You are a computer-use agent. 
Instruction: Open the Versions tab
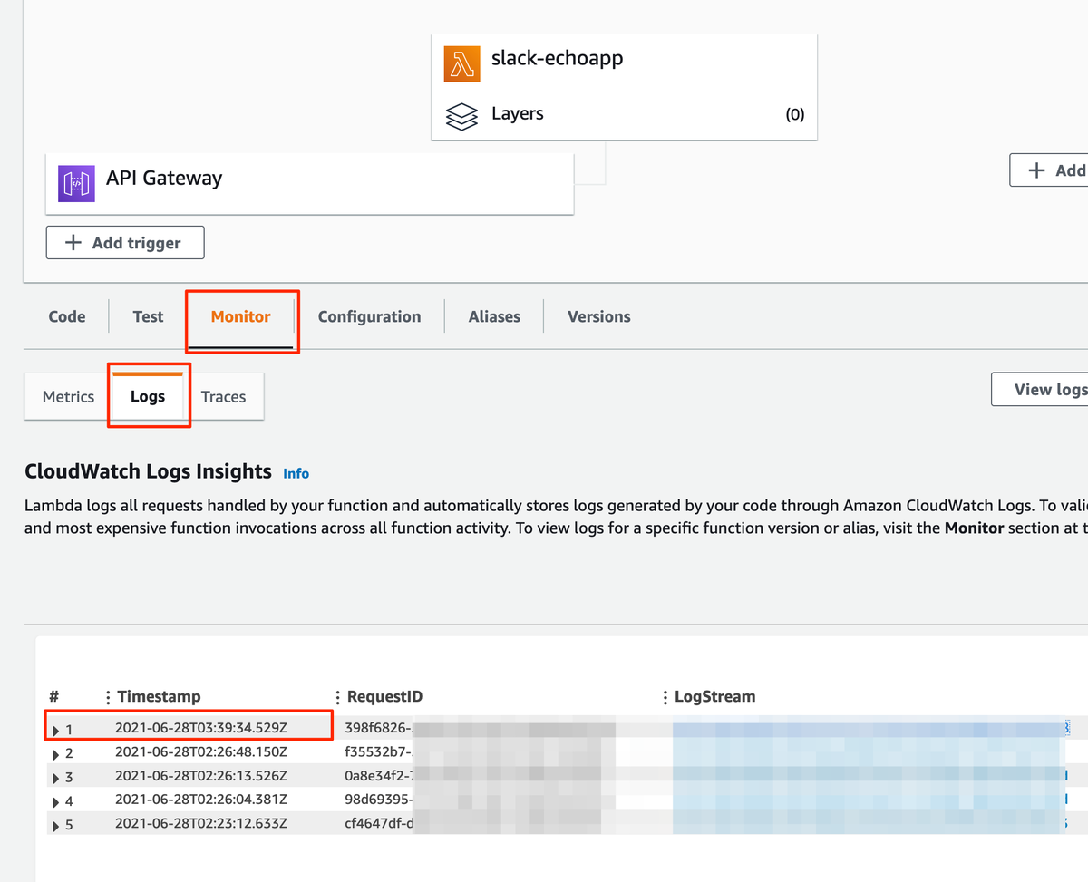(x=599, y=316)
